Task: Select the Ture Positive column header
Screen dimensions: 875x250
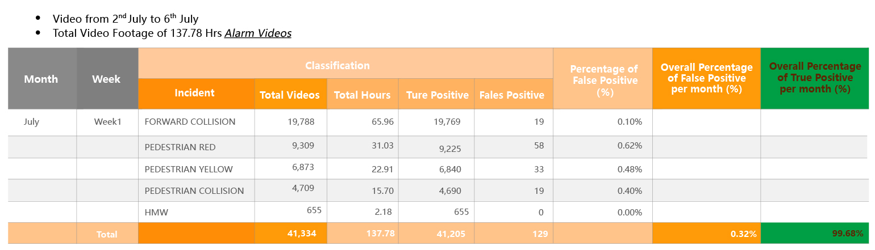Action: [438, 95]
